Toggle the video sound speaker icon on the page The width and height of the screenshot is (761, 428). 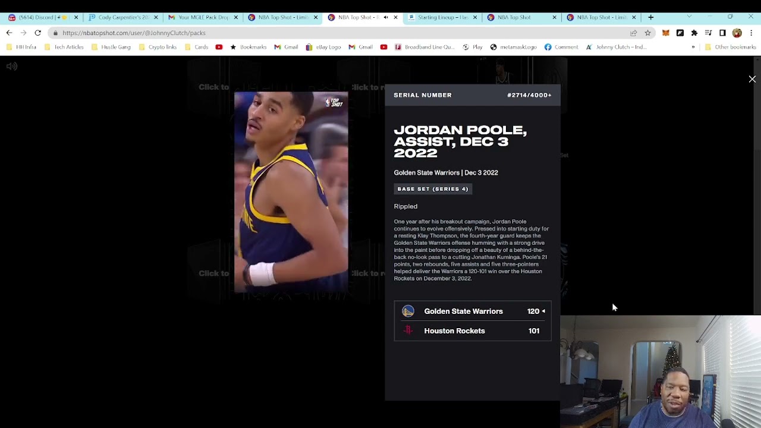12,67
